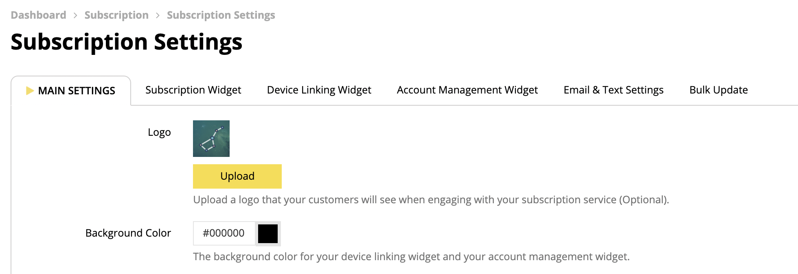The image size is (798, 274).
Task: Focus the #000000 hex color field
Action: [x=224, y=233]
